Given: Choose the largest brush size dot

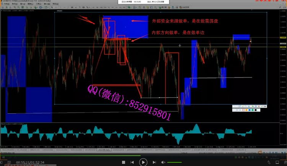Looking at the screenshot, I should (x=240, y=110).
